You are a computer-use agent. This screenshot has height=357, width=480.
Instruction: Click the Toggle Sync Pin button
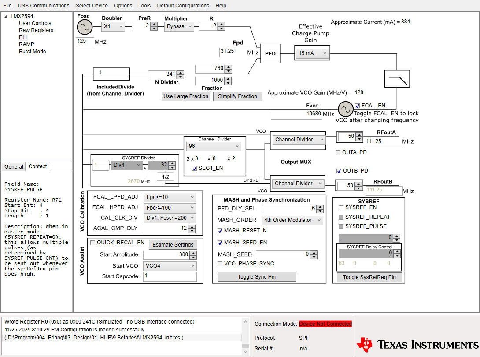pos(257,277)
